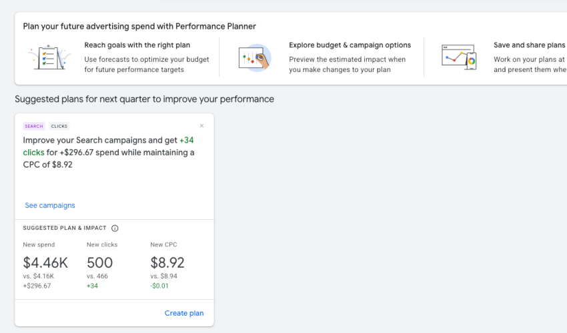Click the Suggested plans for next quarter heading

tap(144, 99)
